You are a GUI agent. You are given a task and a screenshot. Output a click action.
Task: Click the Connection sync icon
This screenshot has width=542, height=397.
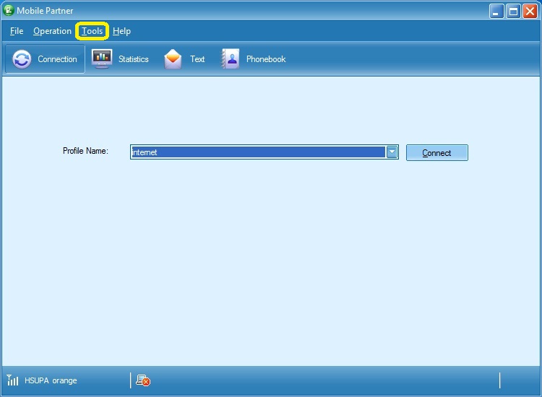[x=22, y=59]
